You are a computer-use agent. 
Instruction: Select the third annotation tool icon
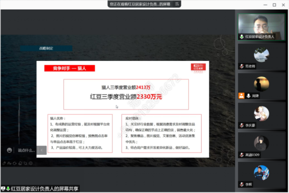pyautogui.click(x=15, y=163)
